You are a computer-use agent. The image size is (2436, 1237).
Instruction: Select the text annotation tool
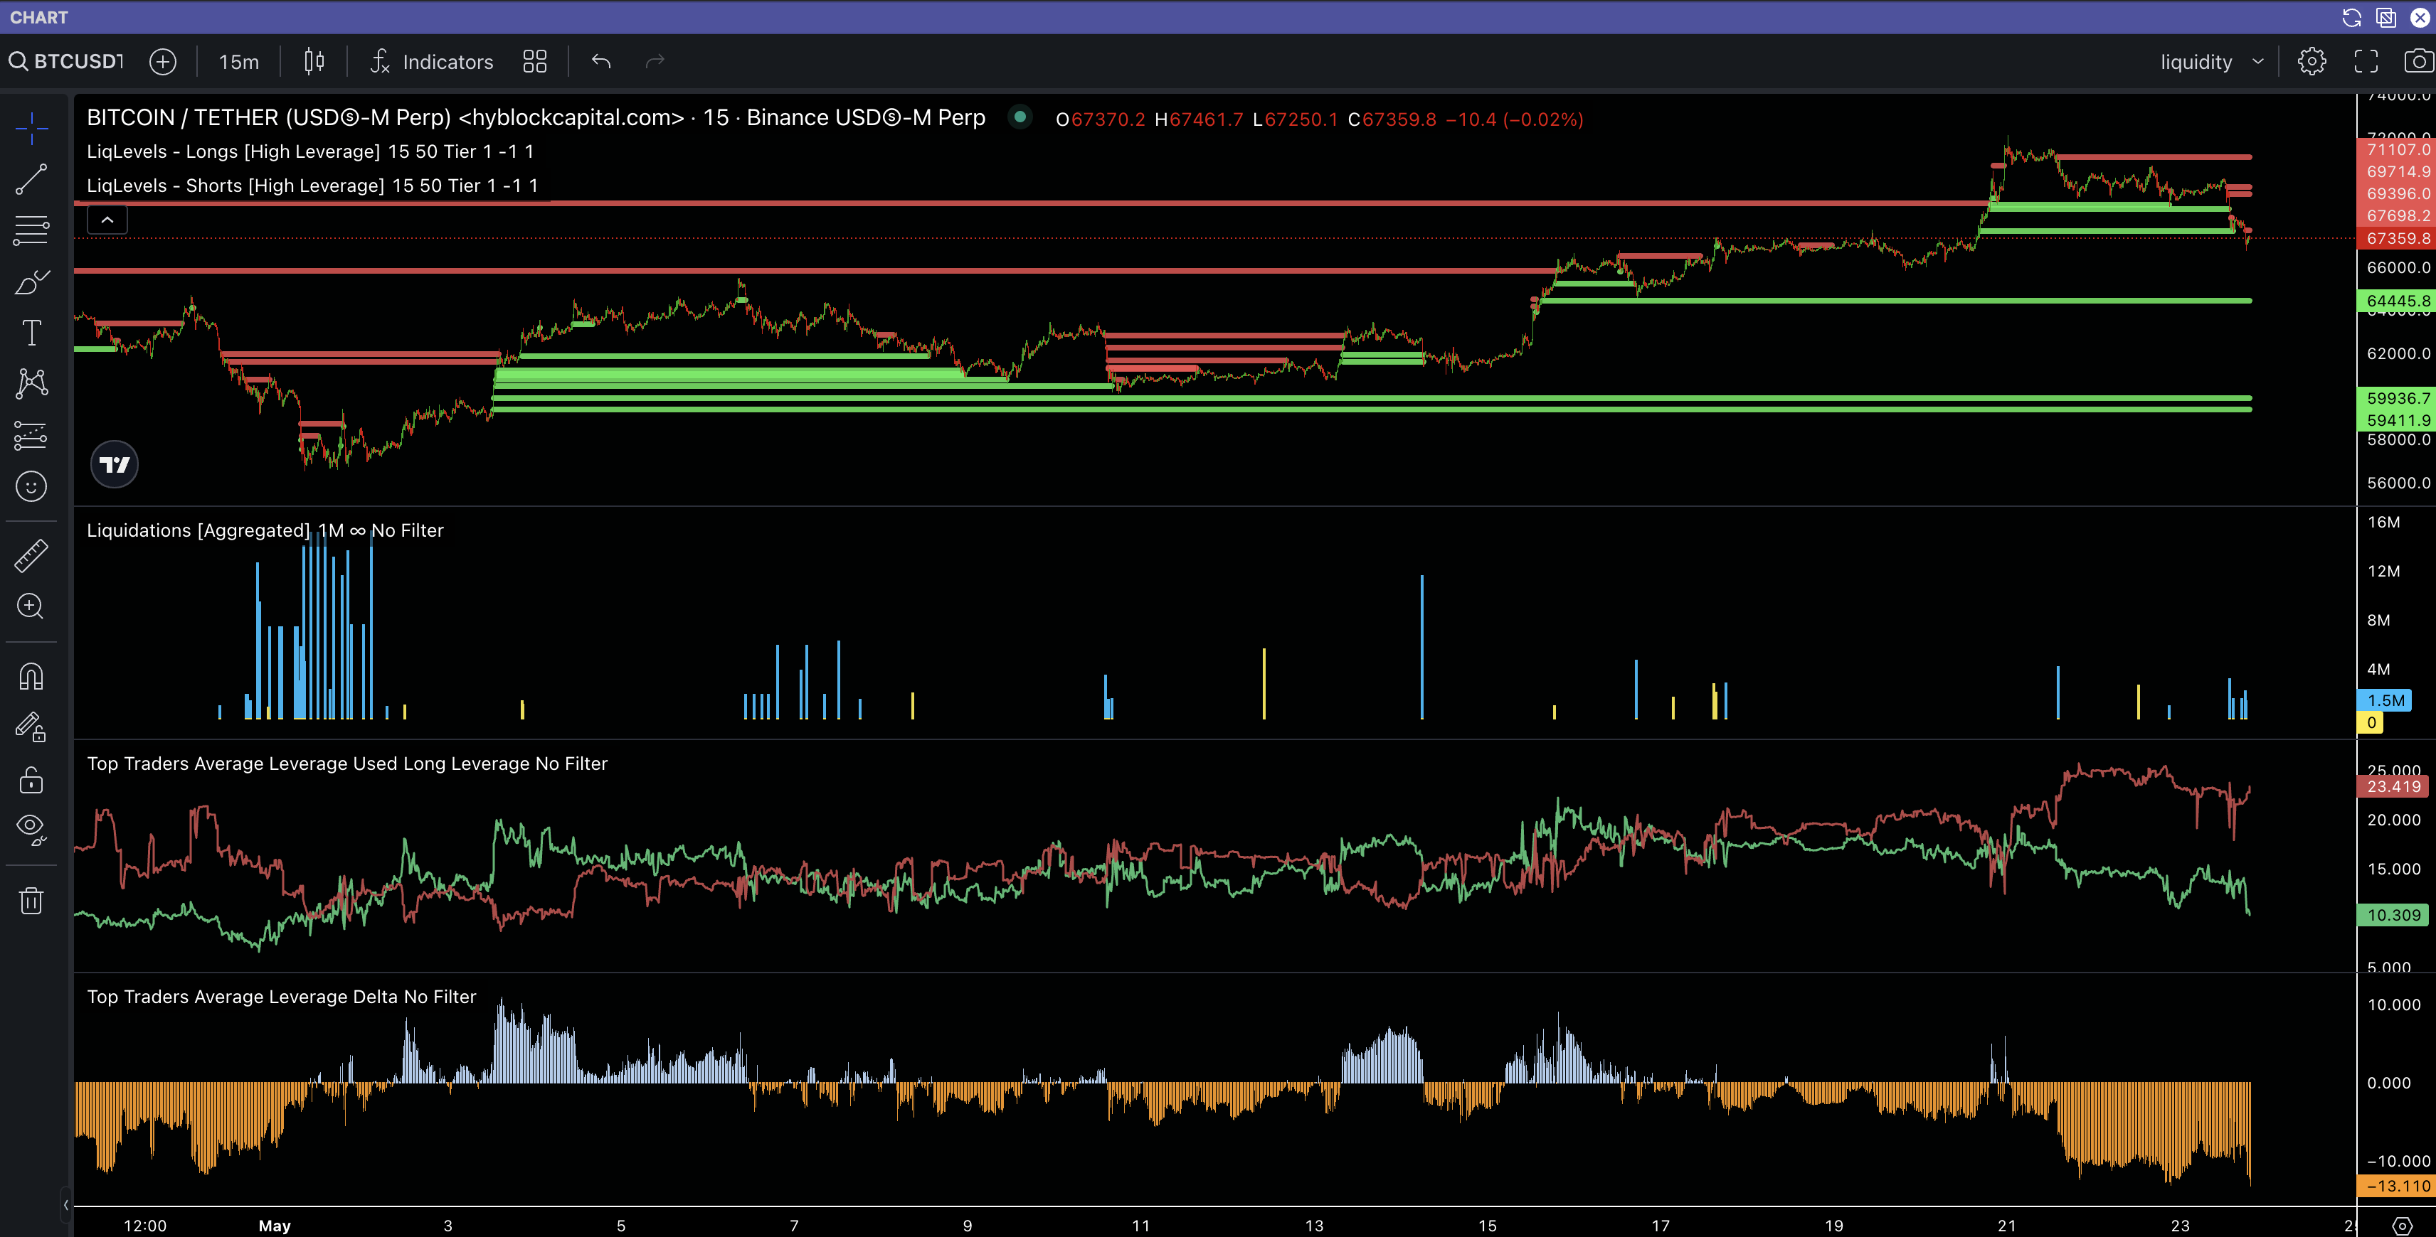pos(31,333)
